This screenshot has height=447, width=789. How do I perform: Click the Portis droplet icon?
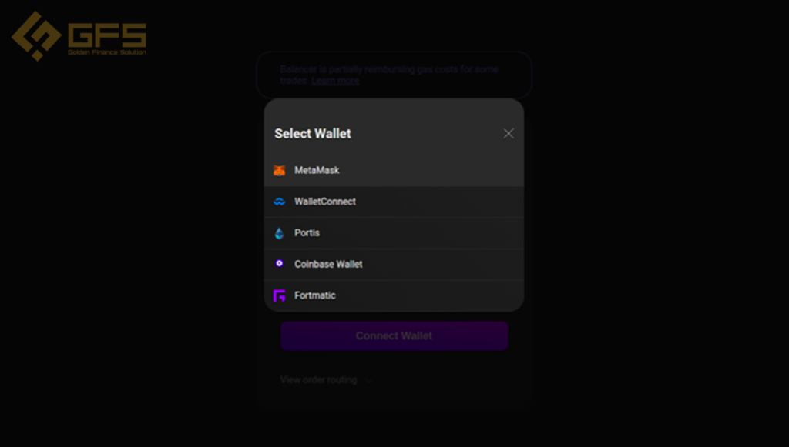(279, 233)
